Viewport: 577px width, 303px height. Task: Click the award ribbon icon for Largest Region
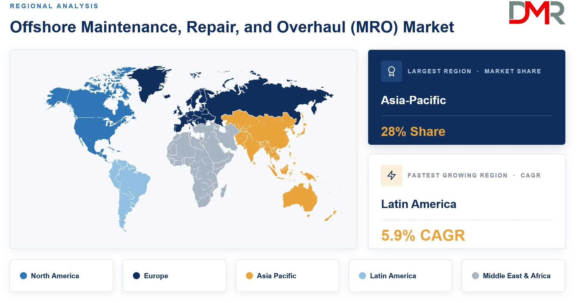[391, 71]
